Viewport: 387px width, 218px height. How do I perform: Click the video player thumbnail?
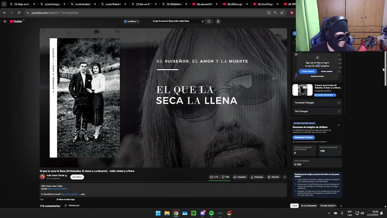tap(163, 97)
